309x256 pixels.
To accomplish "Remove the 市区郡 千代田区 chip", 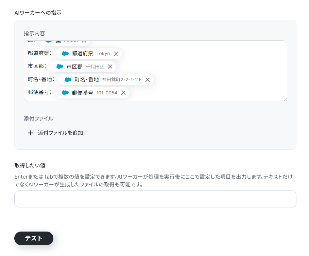I will 110,67.
